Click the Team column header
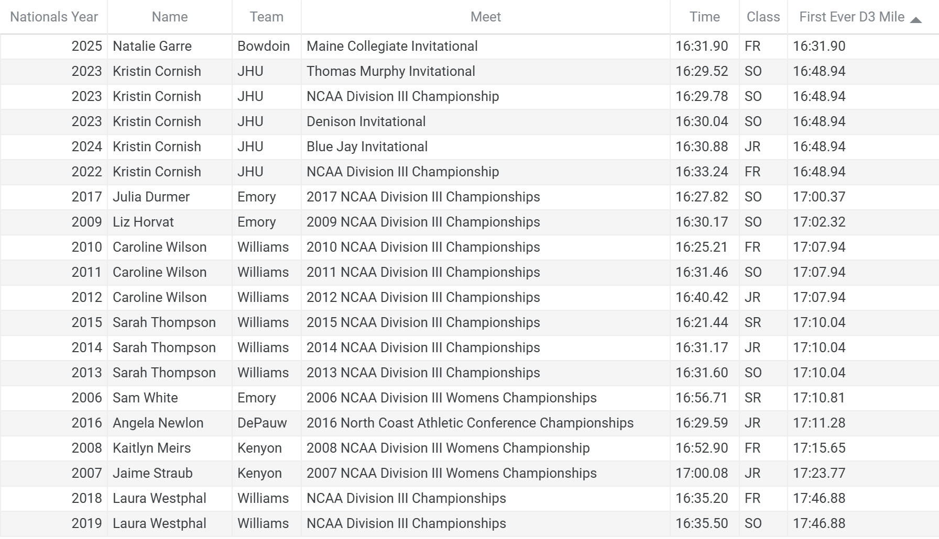The width and height of the screenshot is (939, 539). [266, 17]
